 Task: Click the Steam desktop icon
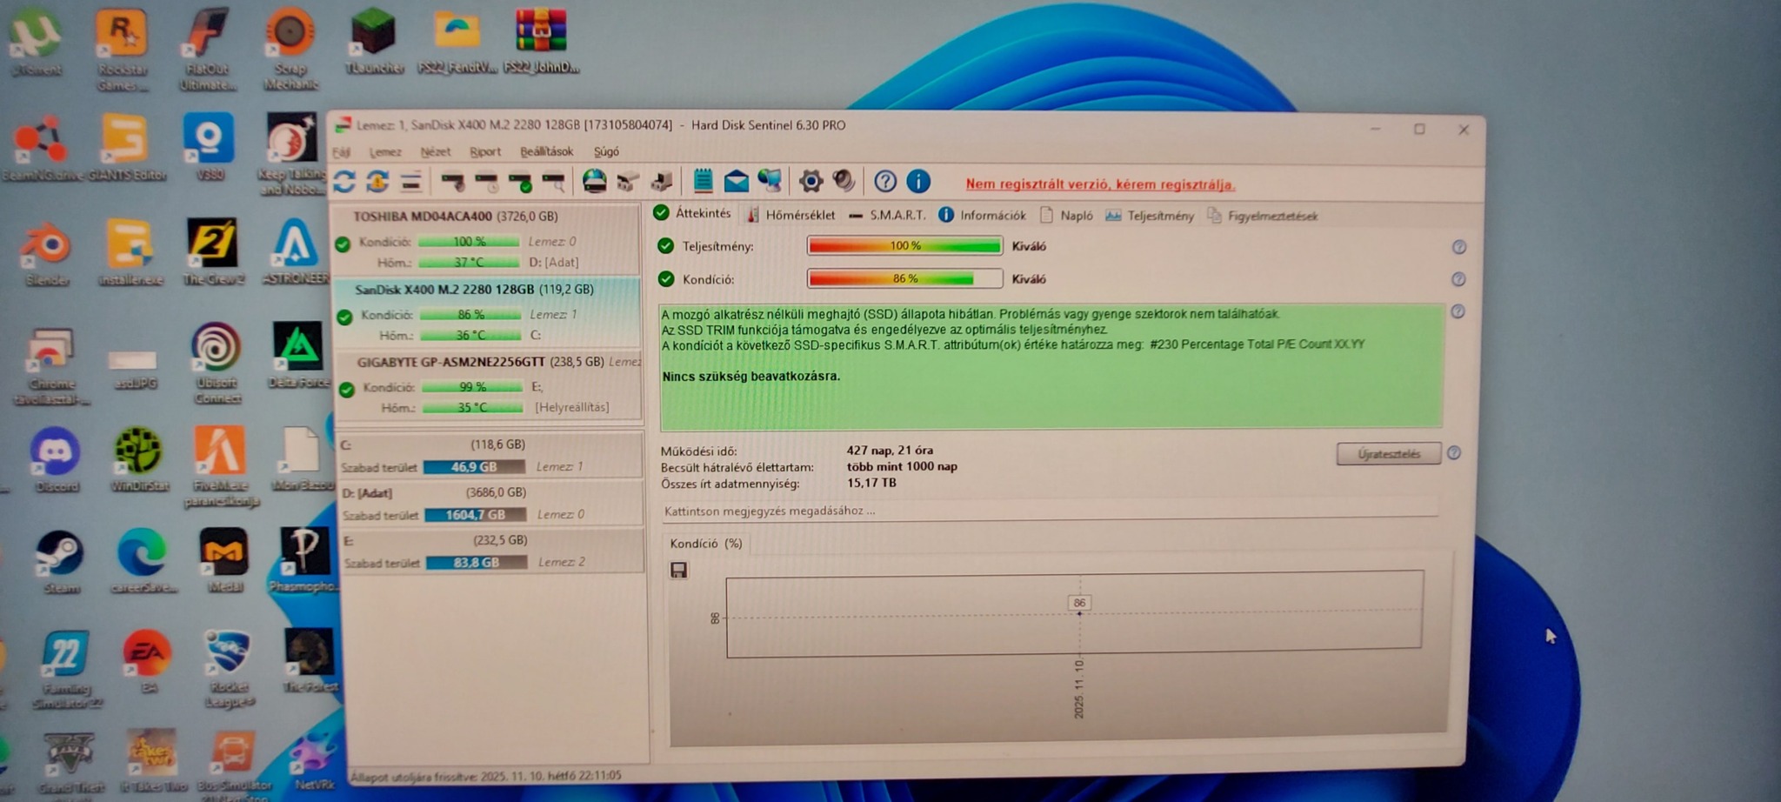point(61,563)
